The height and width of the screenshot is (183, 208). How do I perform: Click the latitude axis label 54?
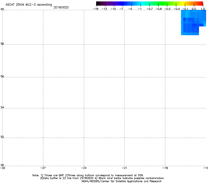click(x=2, y=107)
